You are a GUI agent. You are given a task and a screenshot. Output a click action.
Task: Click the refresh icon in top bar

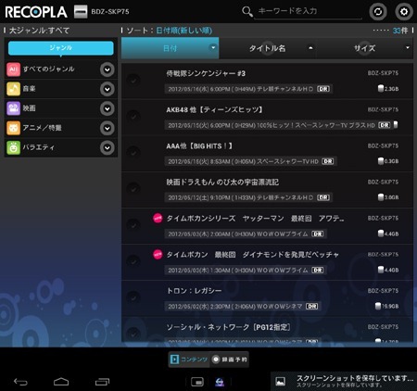(378, 12)
